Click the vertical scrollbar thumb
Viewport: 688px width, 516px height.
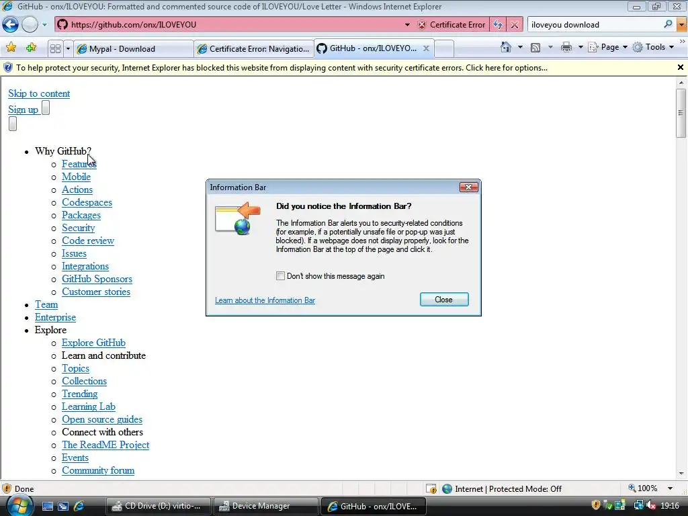point(681,113)
